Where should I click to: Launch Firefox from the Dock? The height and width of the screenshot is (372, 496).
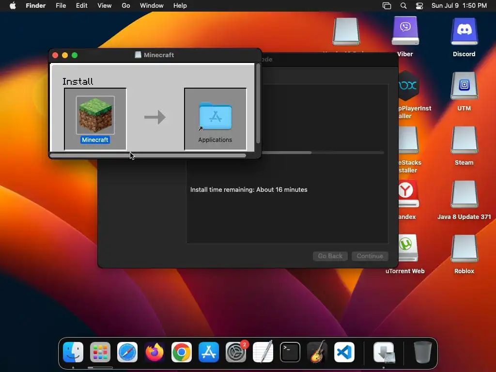pyautogui.click(x=155, y=352)
